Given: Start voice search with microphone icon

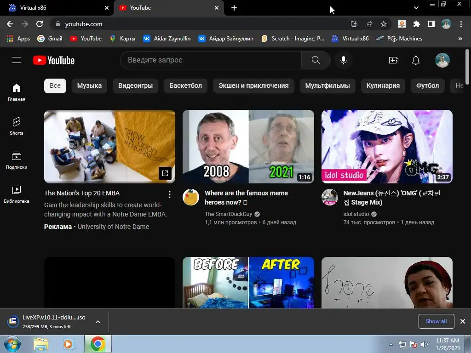Looking at the screenshot, I should 343,60.
